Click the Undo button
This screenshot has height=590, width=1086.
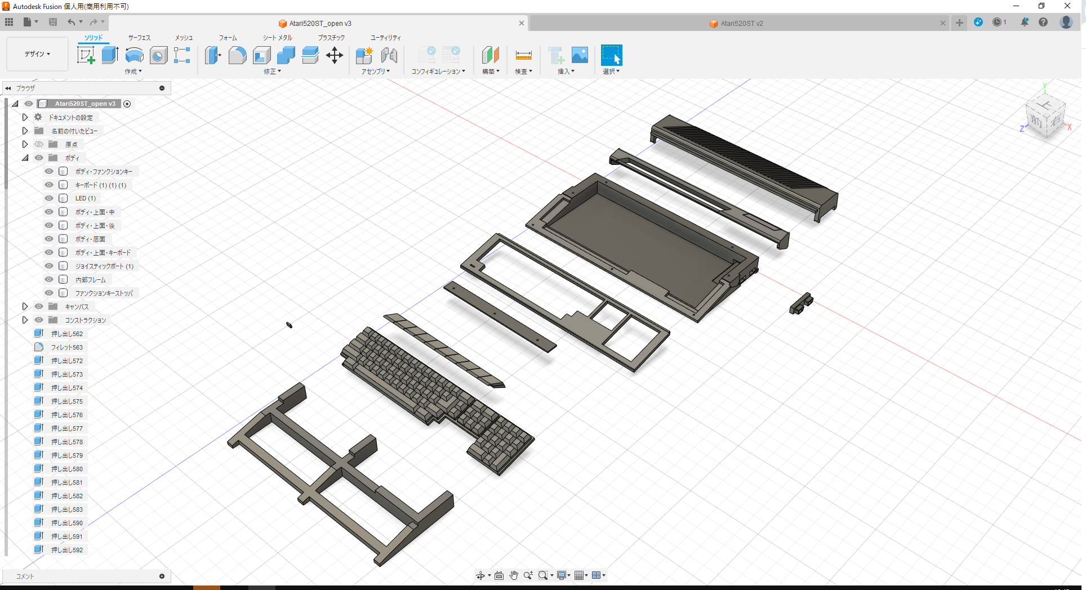pos(72,22)
